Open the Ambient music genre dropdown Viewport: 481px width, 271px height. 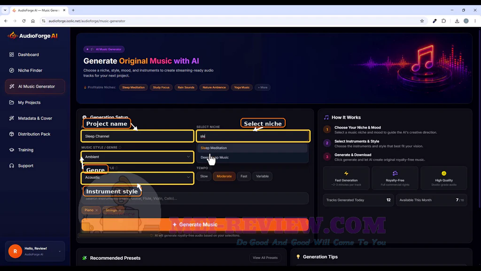(x=138, y=157)
